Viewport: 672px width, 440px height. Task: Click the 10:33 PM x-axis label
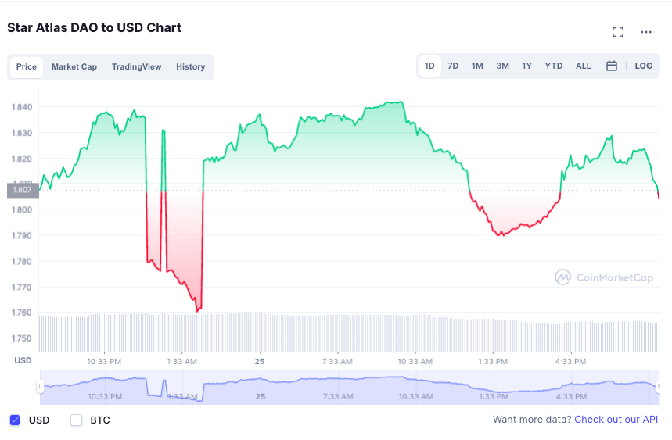[104, 362]
